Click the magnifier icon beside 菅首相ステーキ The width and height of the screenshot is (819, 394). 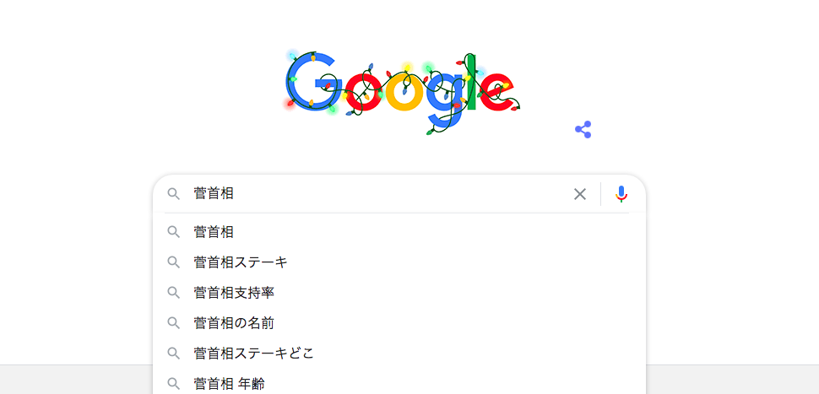click(x=173, y=262)
